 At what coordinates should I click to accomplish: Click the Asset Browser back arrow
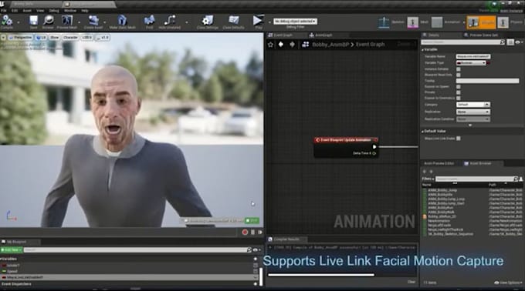coord(425,172)
